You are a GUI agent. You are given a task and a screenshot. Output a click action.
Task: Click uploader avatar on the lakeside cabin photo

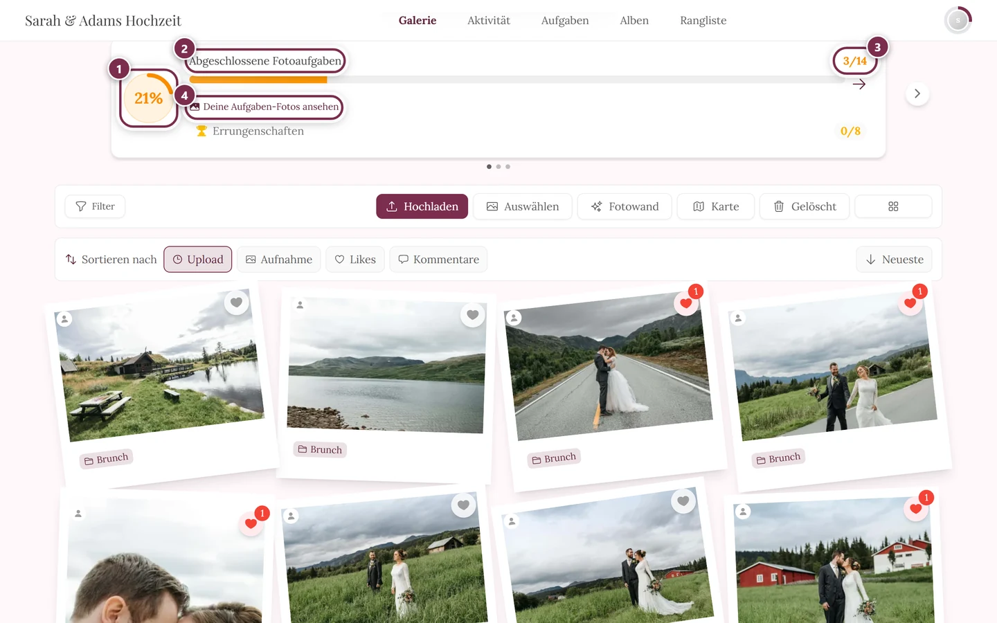64,319
